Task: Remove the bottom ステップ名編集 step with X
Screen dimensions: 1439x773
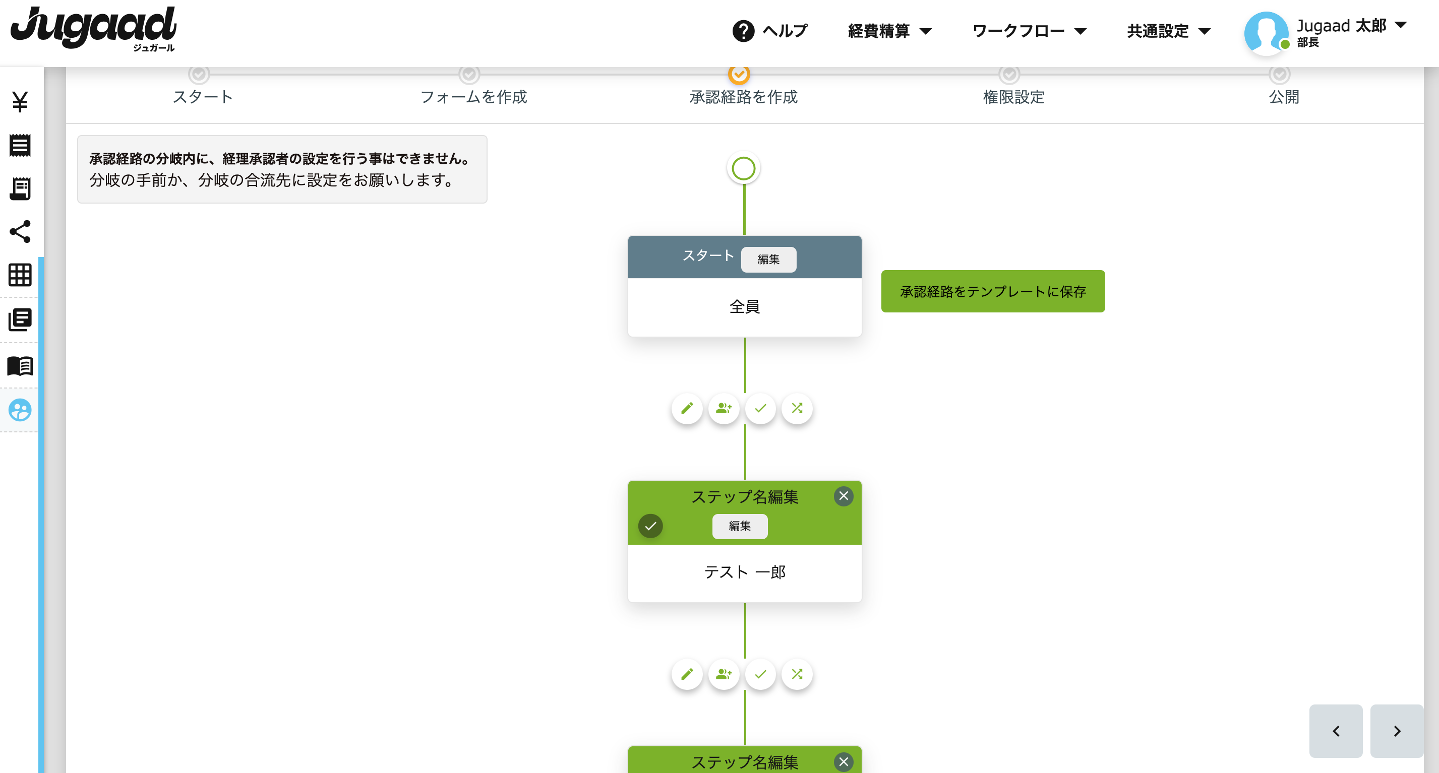Action: pyautogui.click(x=844, y=762)
